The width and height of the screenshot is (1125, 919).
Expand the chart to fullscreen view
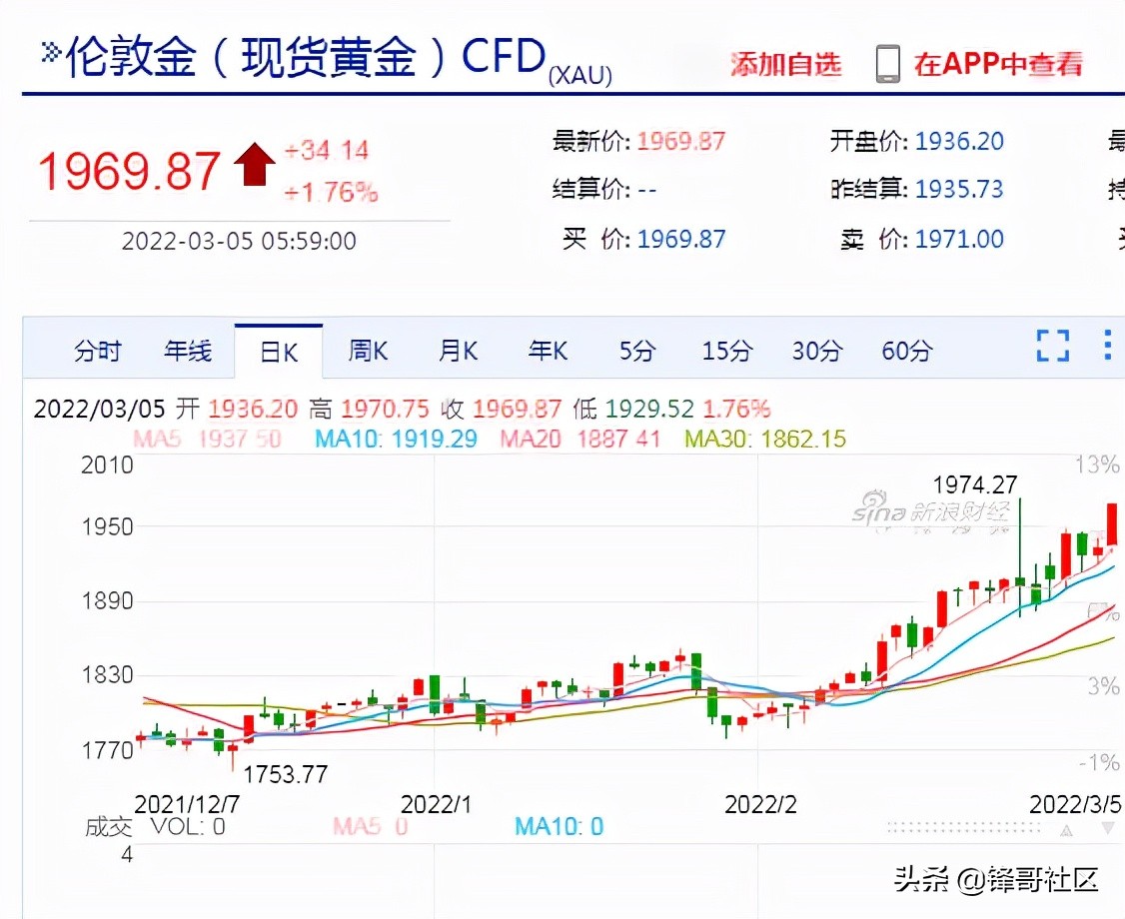(1051, 345)
